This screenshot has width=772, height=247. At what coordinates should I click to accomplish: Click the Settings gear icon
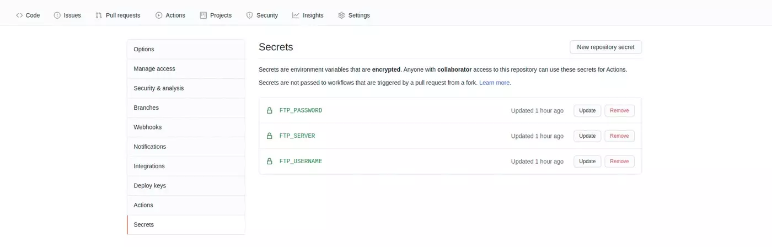pos(341,15)
